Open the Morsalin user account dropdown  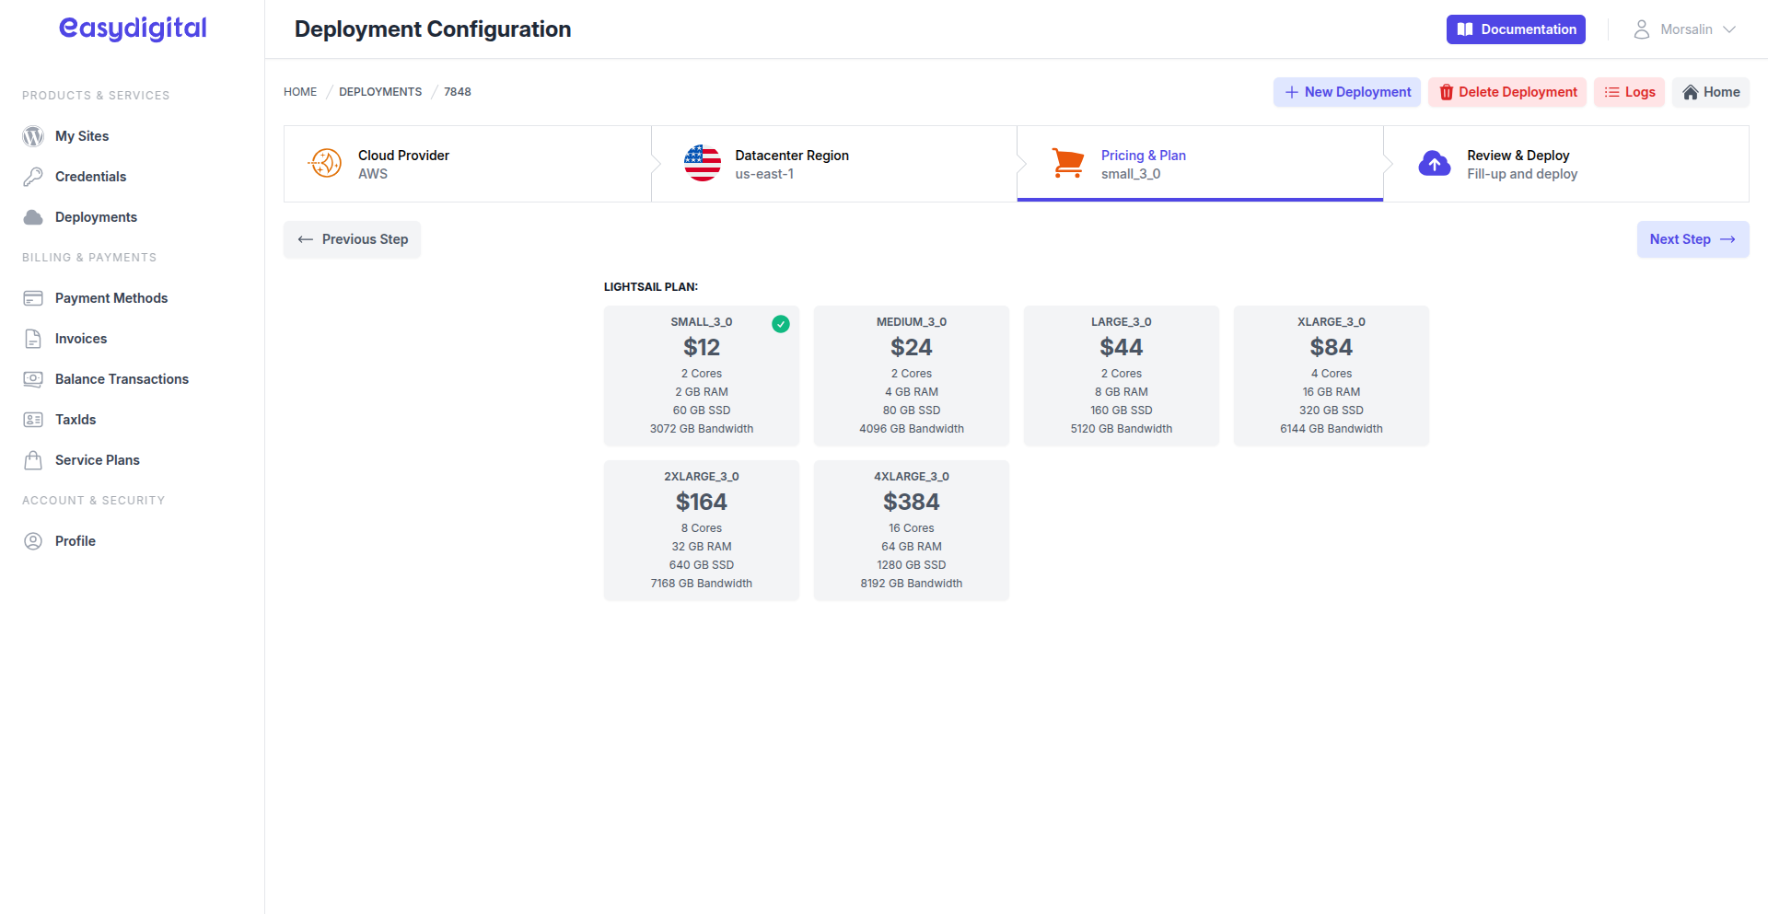coord(1684,29)
